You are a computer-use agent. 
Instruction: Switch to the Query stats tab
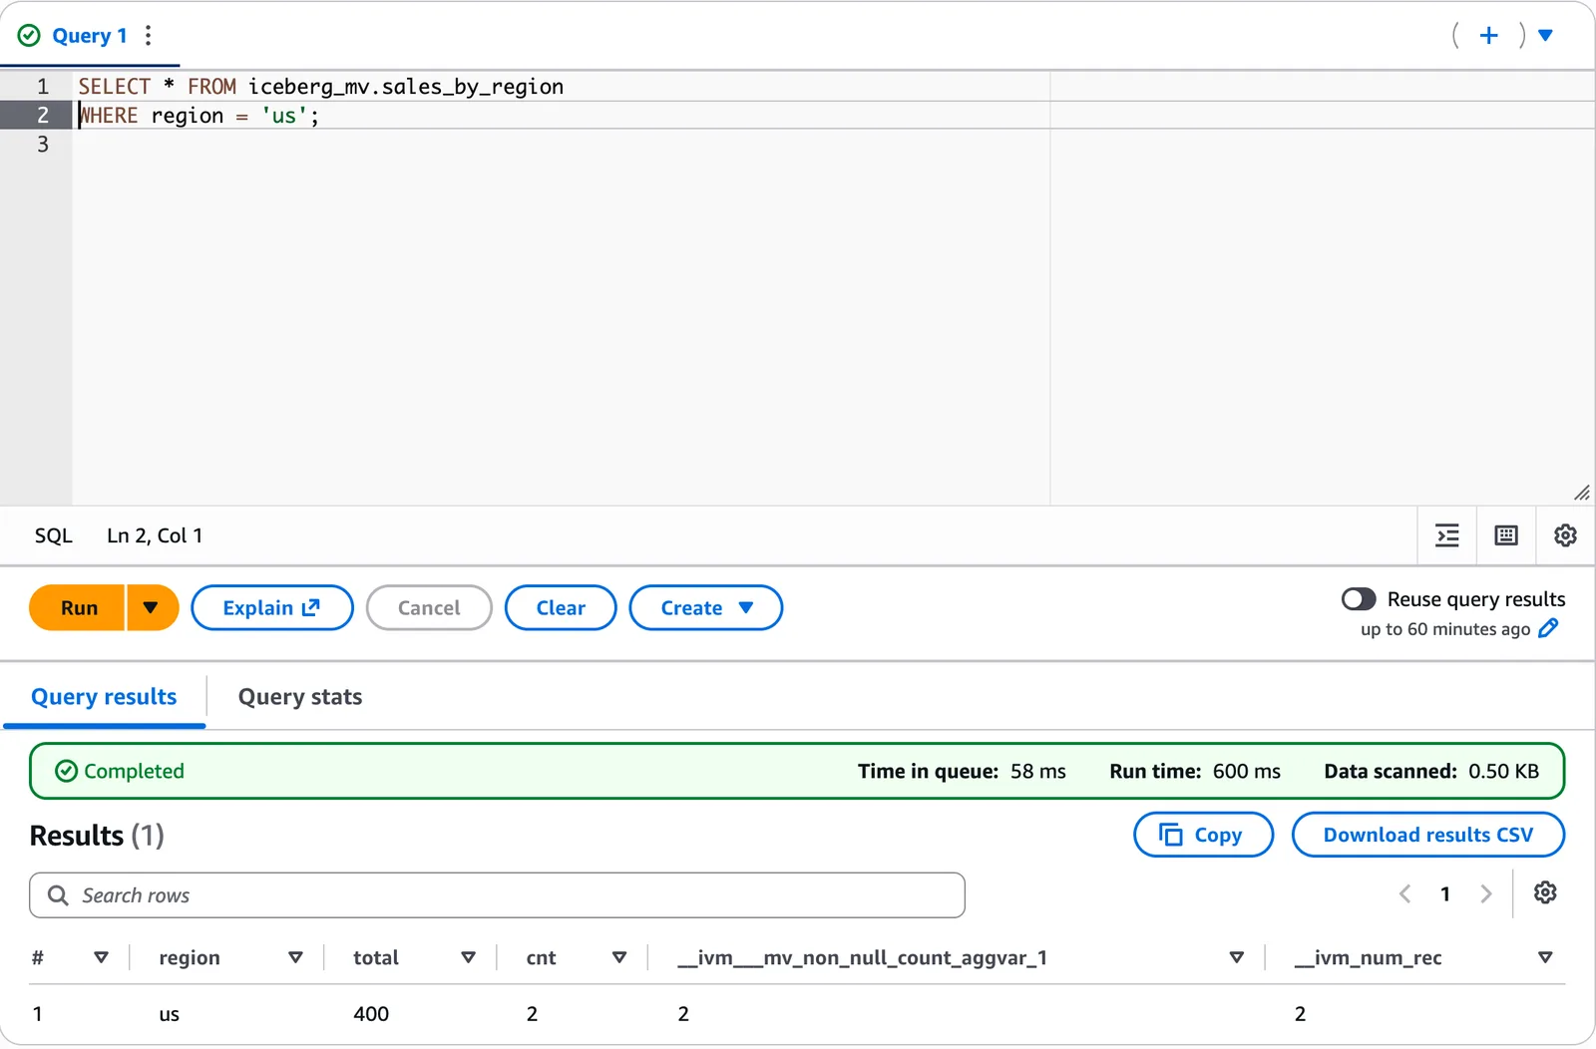[x=299, y=697]
